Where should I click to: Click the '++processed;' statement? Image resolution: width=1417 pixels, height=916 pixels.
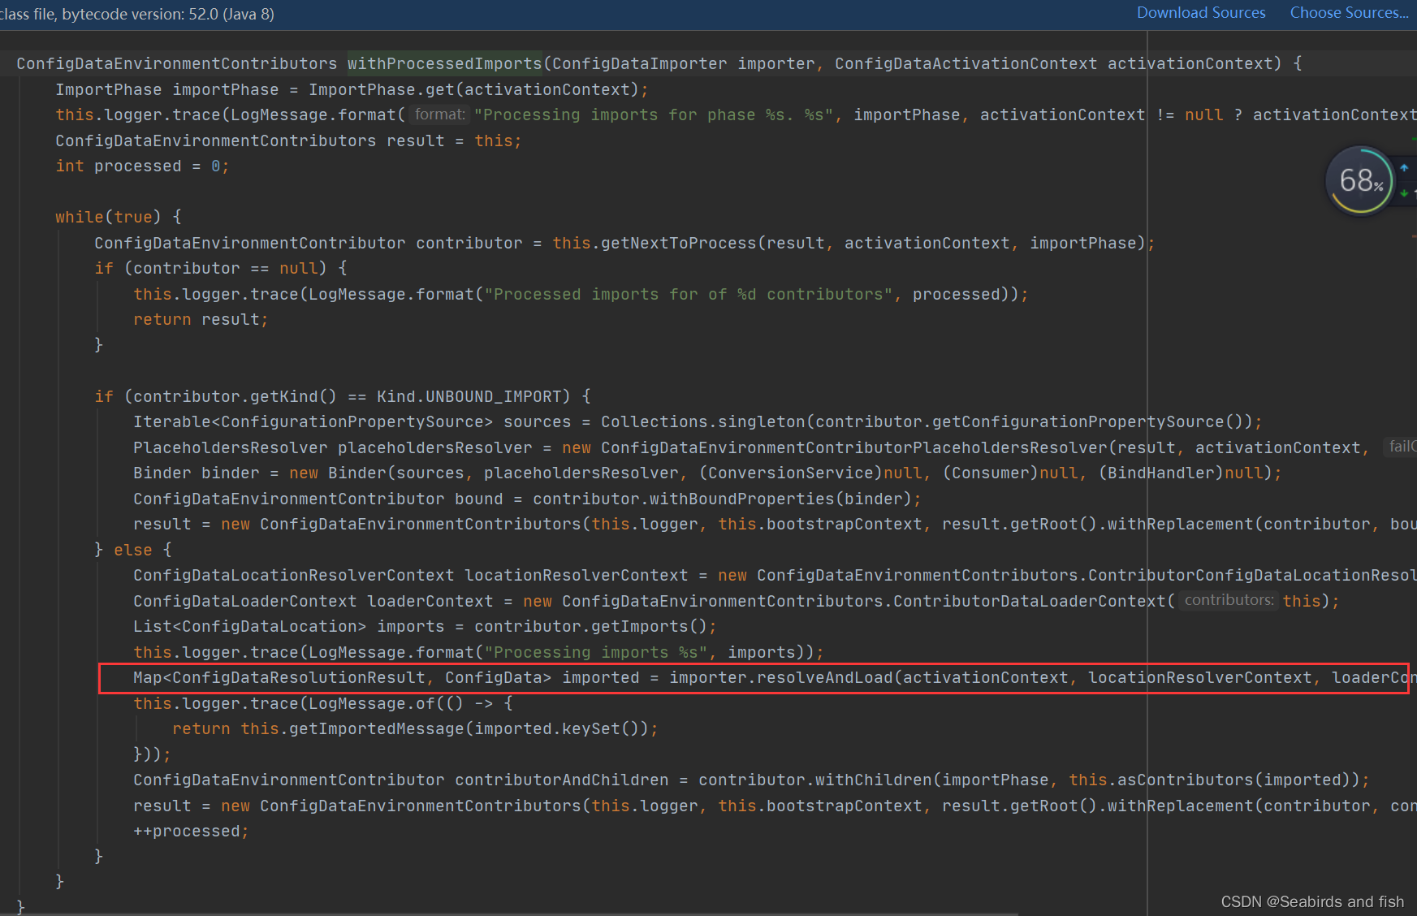click(x=191, y=831)
